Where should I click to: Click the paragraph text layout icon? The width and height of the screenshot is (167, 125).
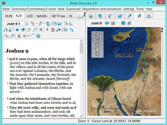pos(29,30)
